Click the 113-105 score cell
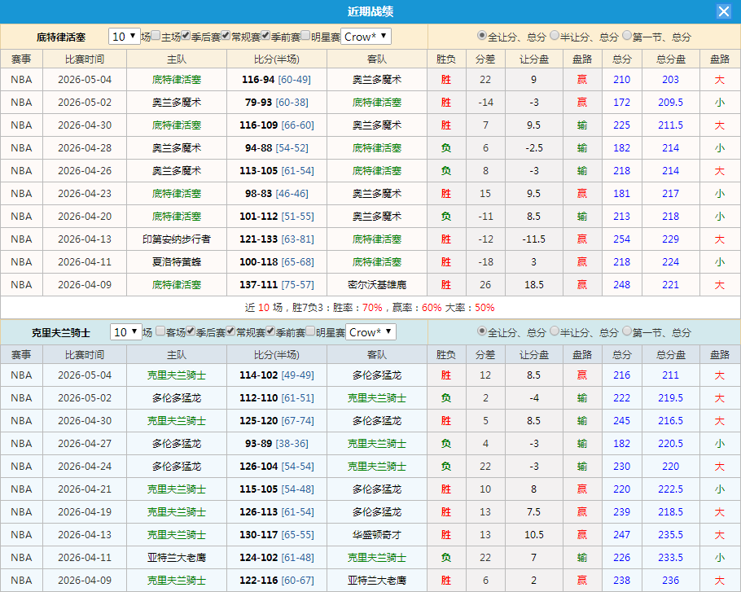 click(x=277, y=170)
